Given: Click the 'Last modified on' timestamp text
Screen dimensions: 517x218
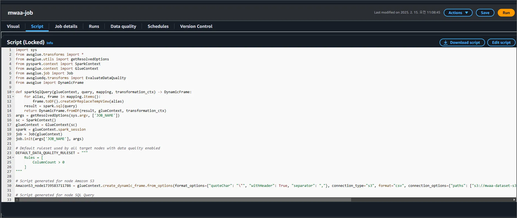Looking at the screenshot, I should tap(407, 12).
